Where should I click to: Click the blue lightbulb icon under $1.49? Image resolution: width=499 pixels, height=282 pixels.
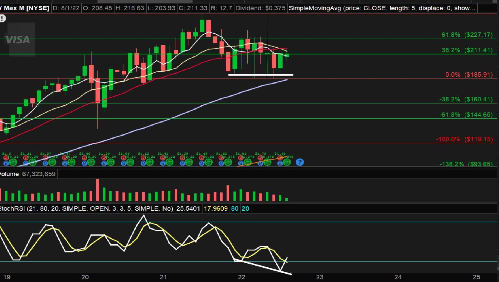tap(202, 163)
